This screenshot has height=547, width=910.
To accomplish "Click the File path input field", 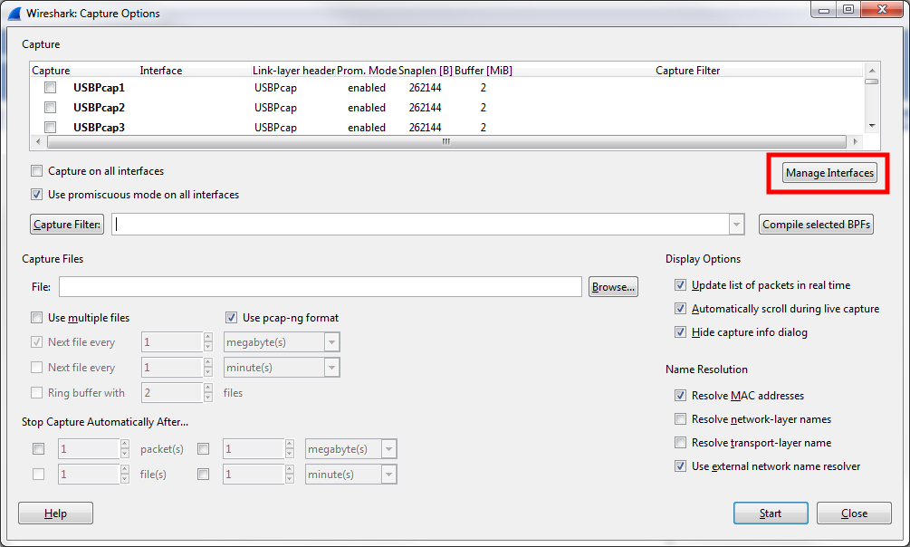I will [x=321, y=287].
